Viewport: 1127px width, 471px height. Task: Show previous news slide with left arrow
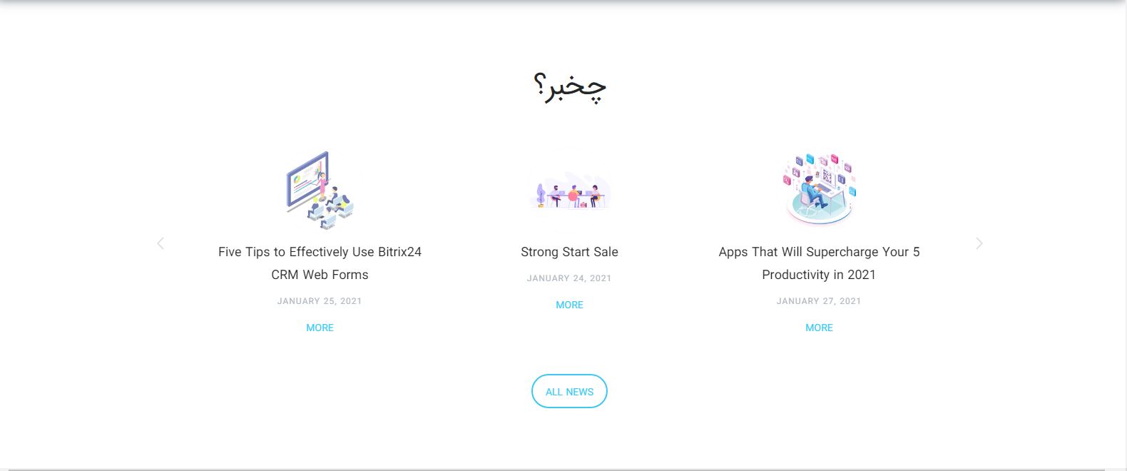coord(160,244)
